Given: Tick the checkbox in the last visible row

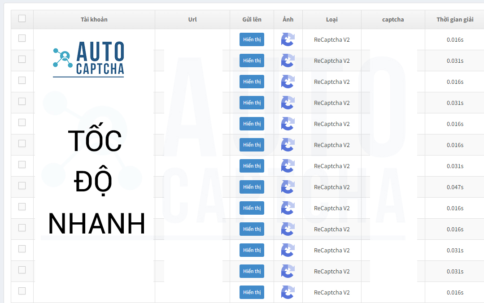Looking at the screenshot, I should pyautogui.click(x=22, y=291).
